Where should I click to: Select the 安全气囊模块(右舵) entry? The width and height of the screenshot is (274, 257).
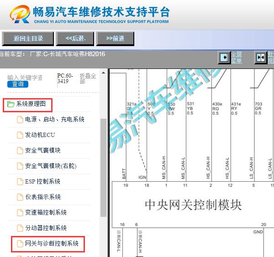click(x=51, y=166)
